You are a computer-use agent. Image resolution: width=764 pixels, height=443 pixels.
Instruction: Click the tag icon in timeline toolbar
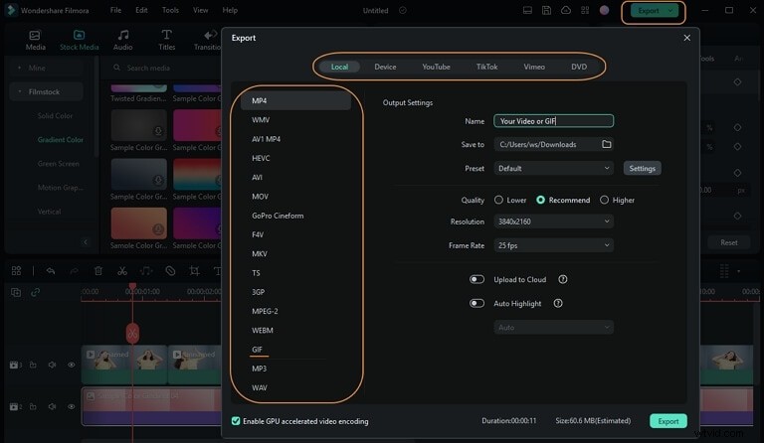(170, 271)
